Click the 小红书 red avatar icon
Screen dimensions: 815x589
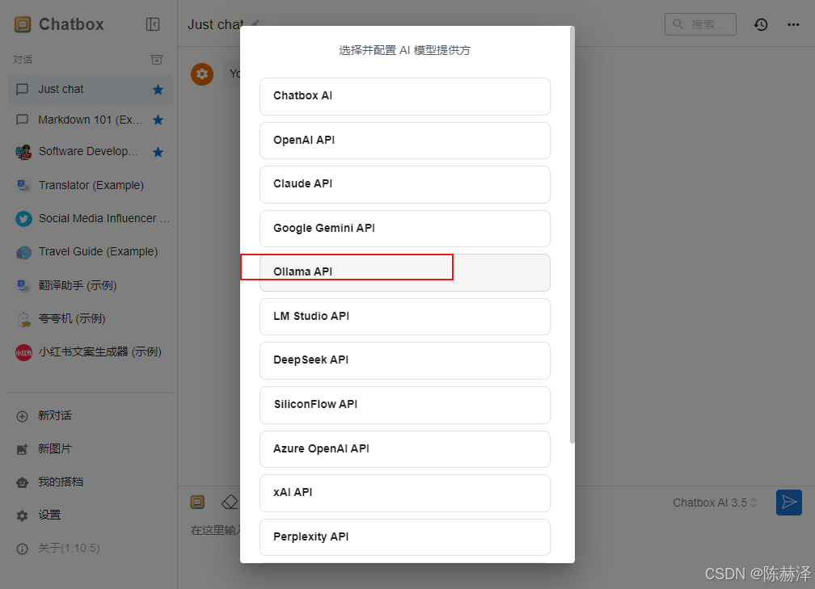(23, 352)
